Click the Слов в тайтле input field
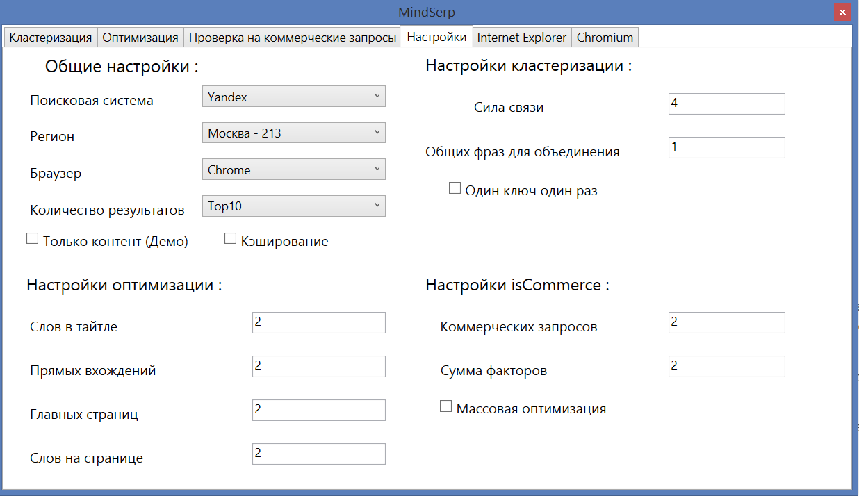 [318, 323]
